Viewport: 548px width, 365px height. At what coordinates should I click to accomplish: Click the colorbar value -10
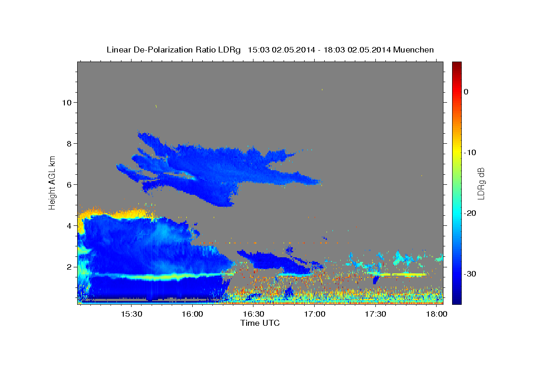pos(470,152)
